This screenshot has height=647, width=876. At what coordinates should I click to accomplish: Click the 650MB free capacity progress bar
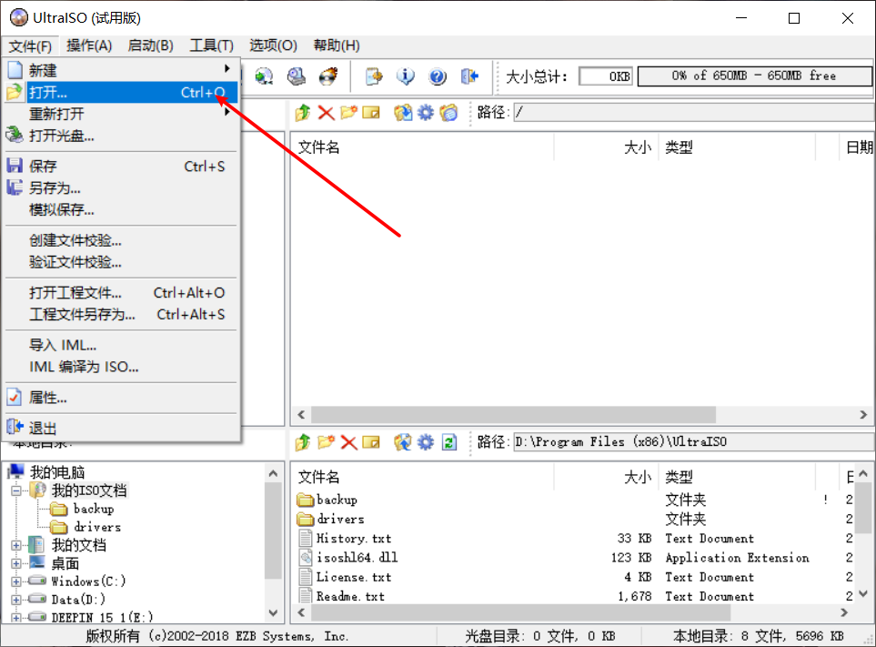753,76
